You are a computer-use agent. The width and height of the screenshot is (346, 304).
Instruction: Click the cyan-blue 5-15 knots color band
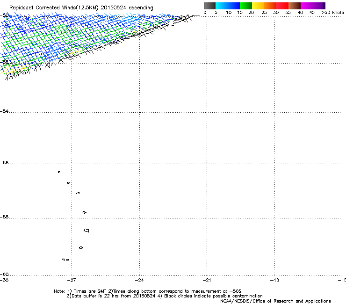[x=228, y=6]
